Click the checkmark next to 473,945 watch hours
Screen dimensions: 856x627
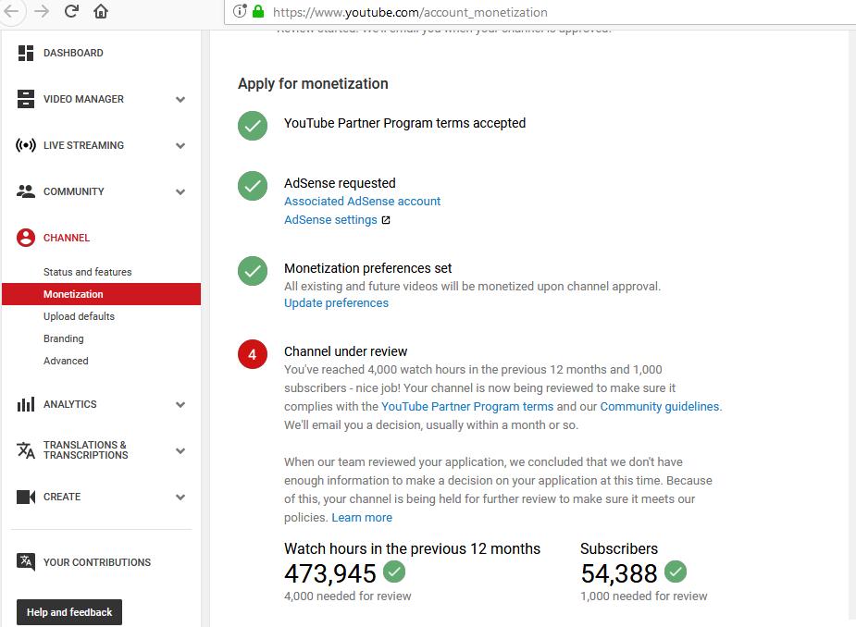coord(394,572)
